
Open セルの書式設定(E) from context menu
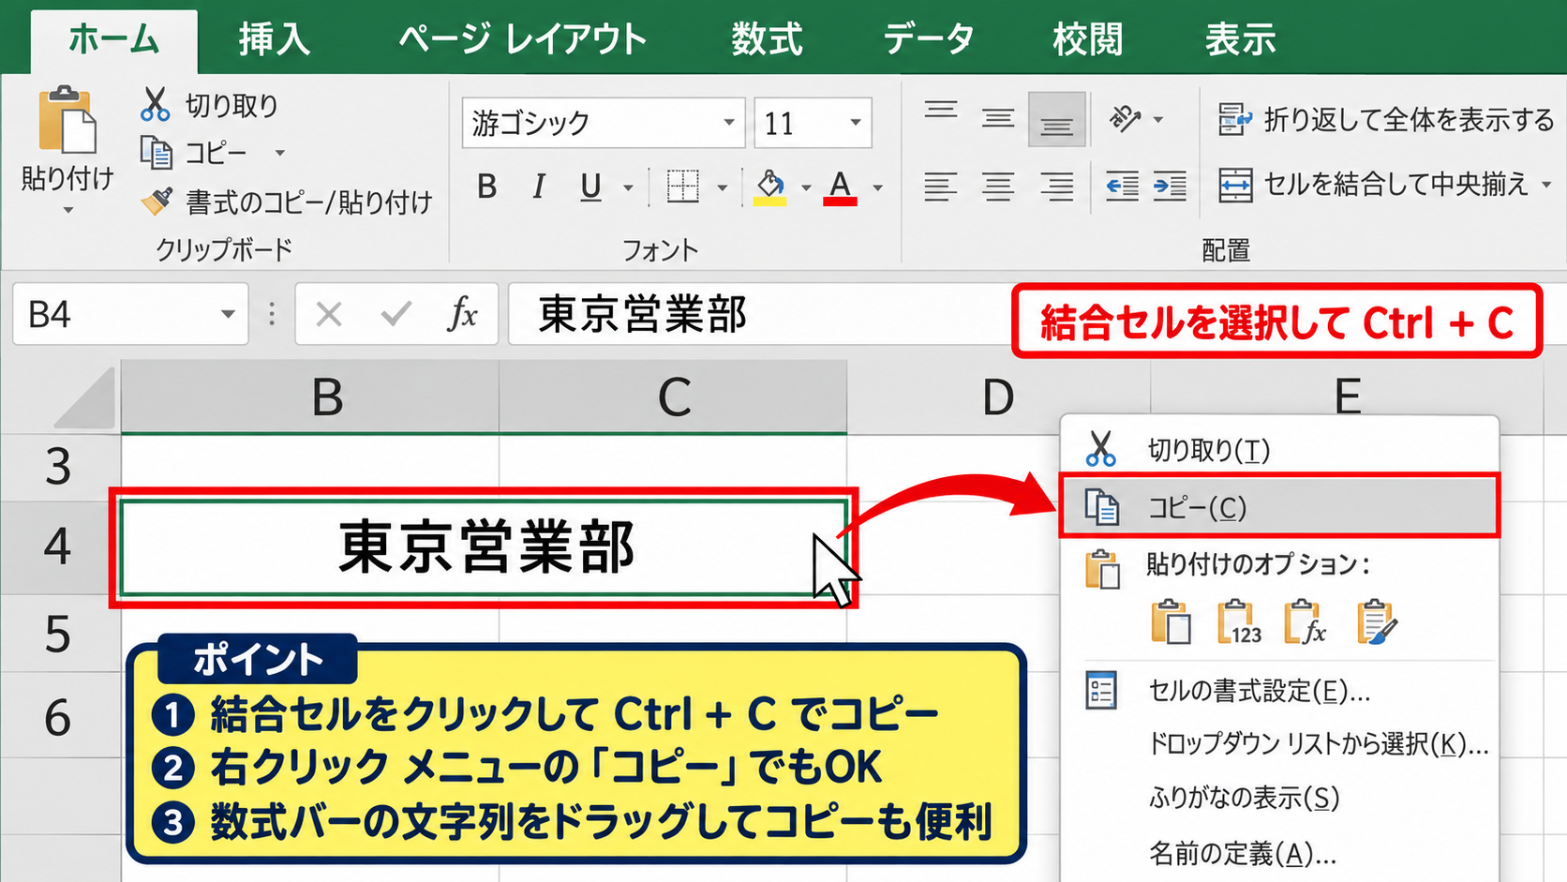click(x=1279, y=691)
